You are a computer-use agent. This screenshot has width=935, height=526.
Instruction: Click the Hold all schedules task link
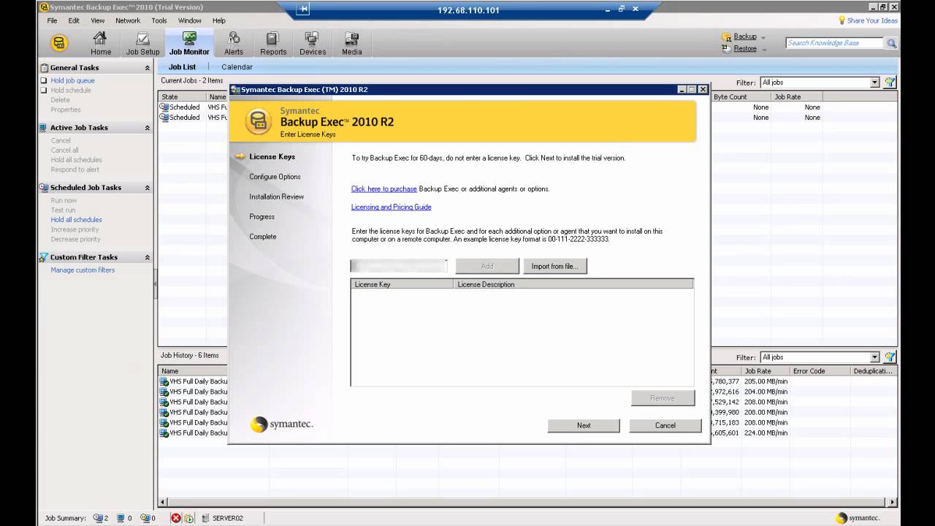[x=77, y=220]
